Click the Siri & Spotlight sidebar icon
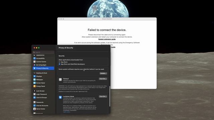Screen dimensions: 214x120 pyautogui.click(x=34, y=65)
